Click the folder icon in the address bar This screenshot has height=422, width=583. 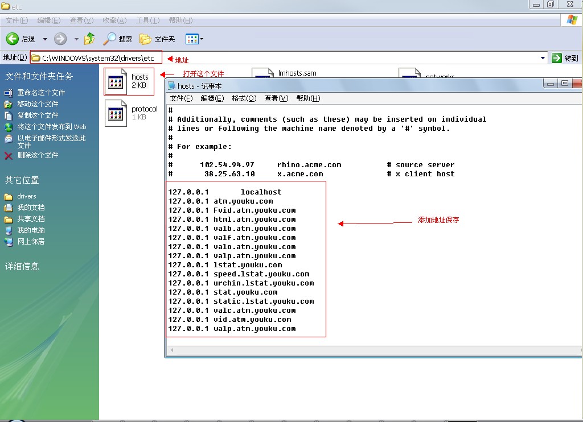tap(36, 58)
